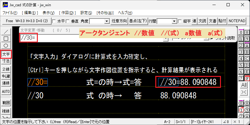Click the Free W=3.3 H=3.3 text style button
Viewport: 250px width, 125px height.
[x=27, y=21]
